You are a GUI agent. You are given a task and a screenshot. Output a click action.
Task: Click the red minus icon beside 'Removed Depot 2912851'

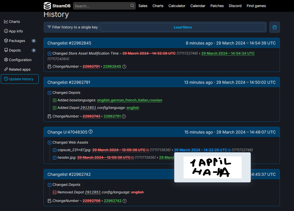point(55,192)
